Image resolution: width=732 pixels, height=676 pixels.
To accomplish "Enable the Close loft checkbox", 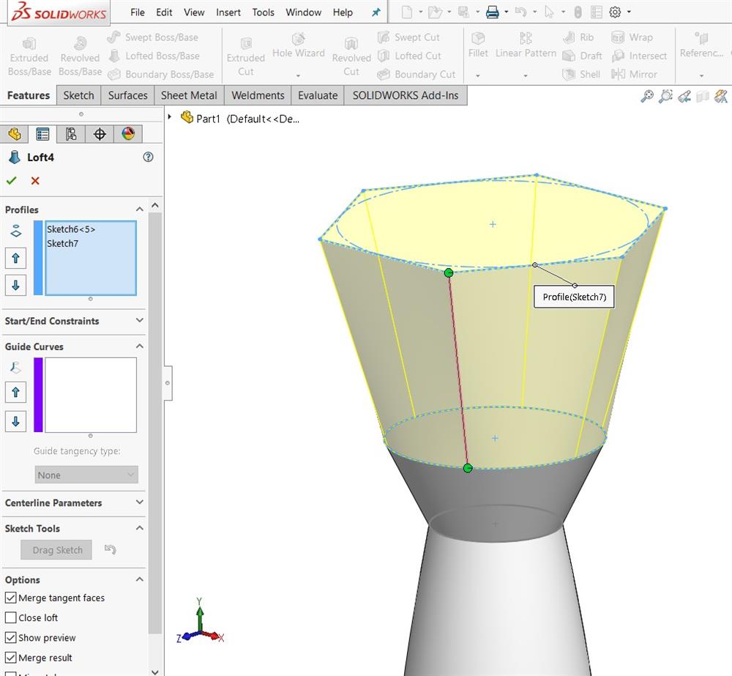I will pos(11,617).
